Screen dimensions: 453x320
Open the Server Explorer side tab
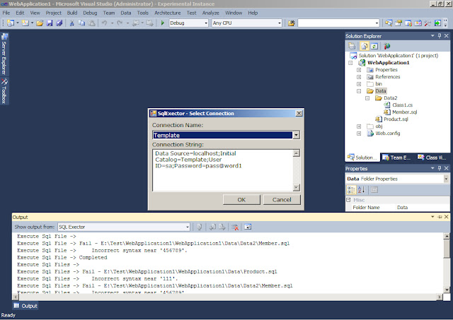(x=4, y=54)
